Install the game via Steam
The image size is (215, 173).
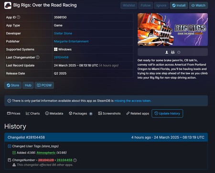click(x=179, y=5)
